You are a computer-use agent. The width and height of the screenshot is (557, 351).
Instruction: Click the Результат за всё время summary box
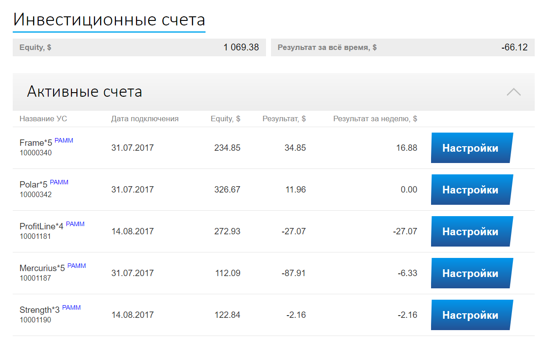(402, 47)
